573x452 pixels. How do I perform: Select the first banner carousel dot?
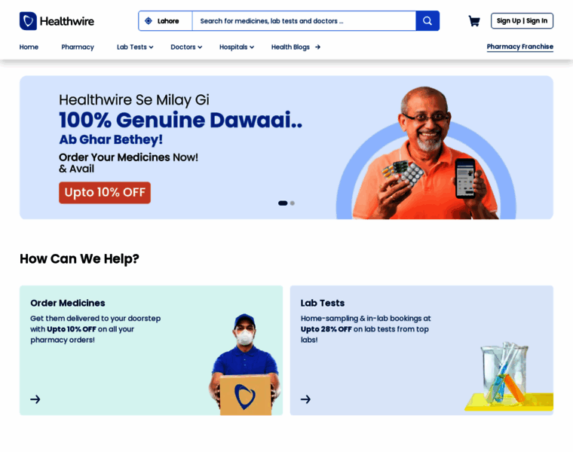tap(283, 203)
